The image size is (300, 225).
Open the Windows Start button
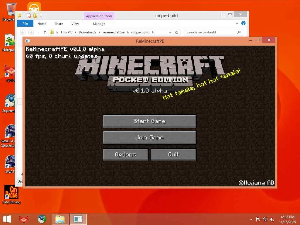(7, 219)
